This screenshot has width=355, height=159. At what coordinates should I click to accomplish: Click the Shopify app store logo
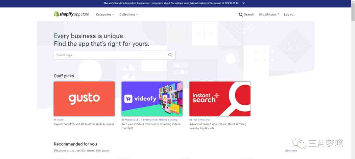[x=72, y=14]
